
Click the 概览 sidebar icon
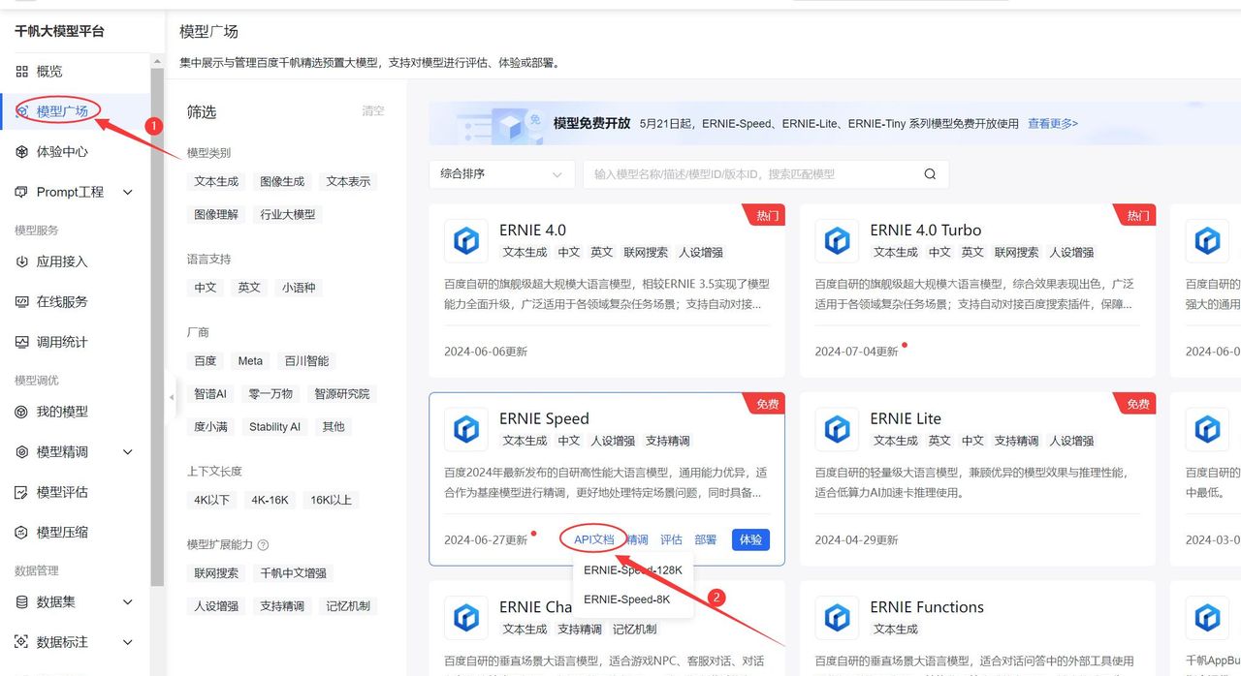(x=21, y=72)
